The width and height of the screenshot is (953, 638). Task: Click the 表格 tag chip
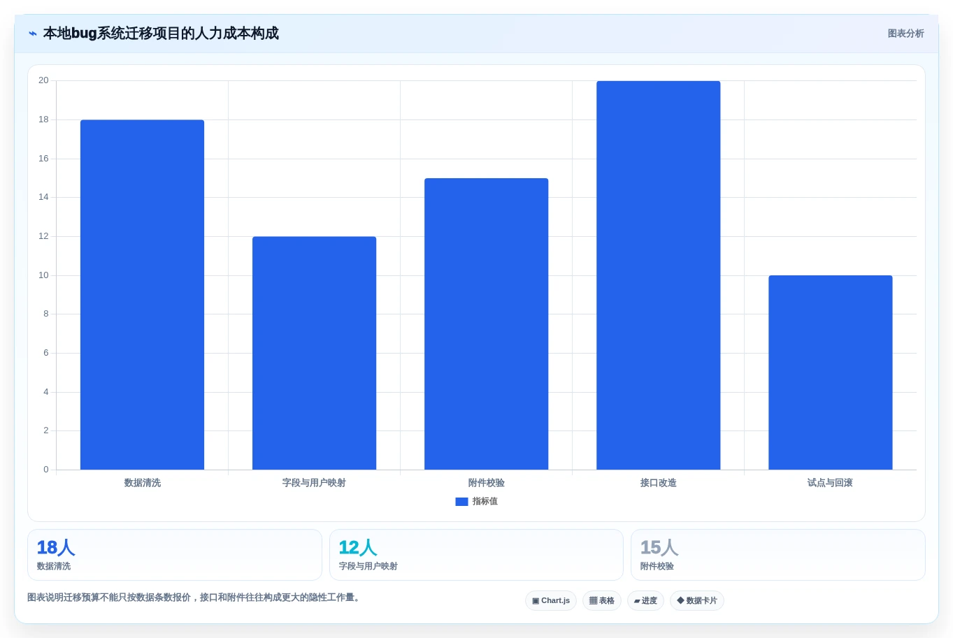(x=602, y=601)
